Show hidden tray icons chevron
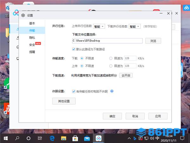 point(129,138)
